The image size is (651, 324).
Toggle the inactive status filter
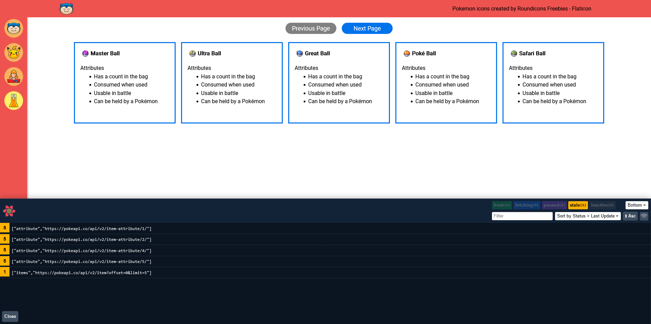pos(603,205)
